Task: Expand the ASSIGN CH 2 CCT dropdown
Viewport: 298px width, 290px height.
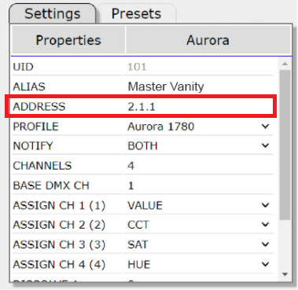Action: 265,225
